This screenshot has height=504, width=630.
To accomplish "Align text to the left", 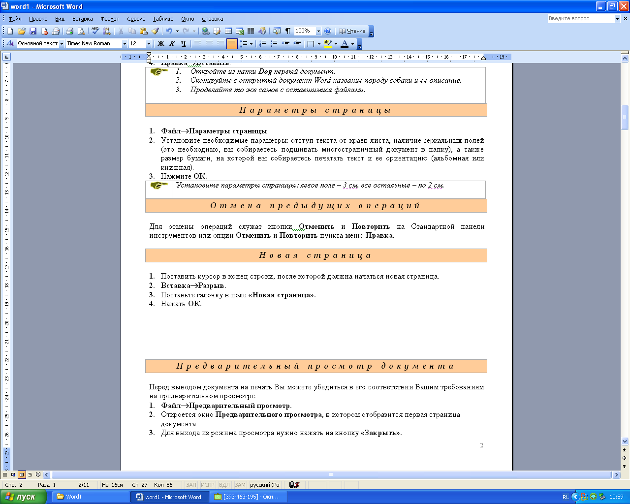I will pos(198,44).
